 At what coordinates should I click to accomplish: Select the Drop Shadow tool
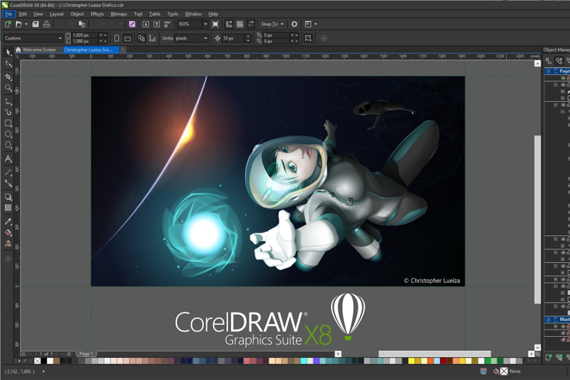pos(8,197)
